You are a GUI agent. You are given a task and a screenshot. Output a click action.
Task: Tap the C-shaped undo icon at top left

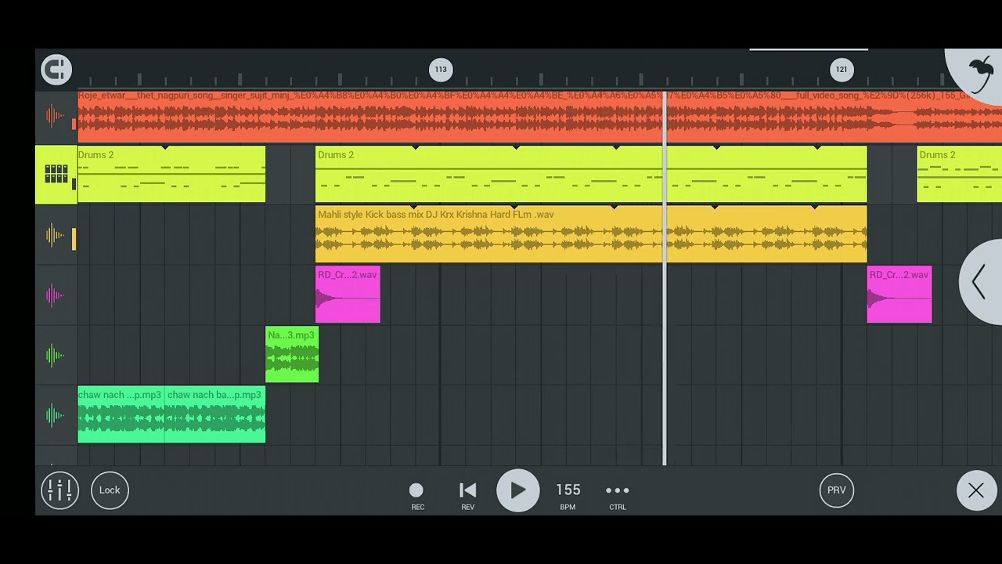[x=56, y=70]
